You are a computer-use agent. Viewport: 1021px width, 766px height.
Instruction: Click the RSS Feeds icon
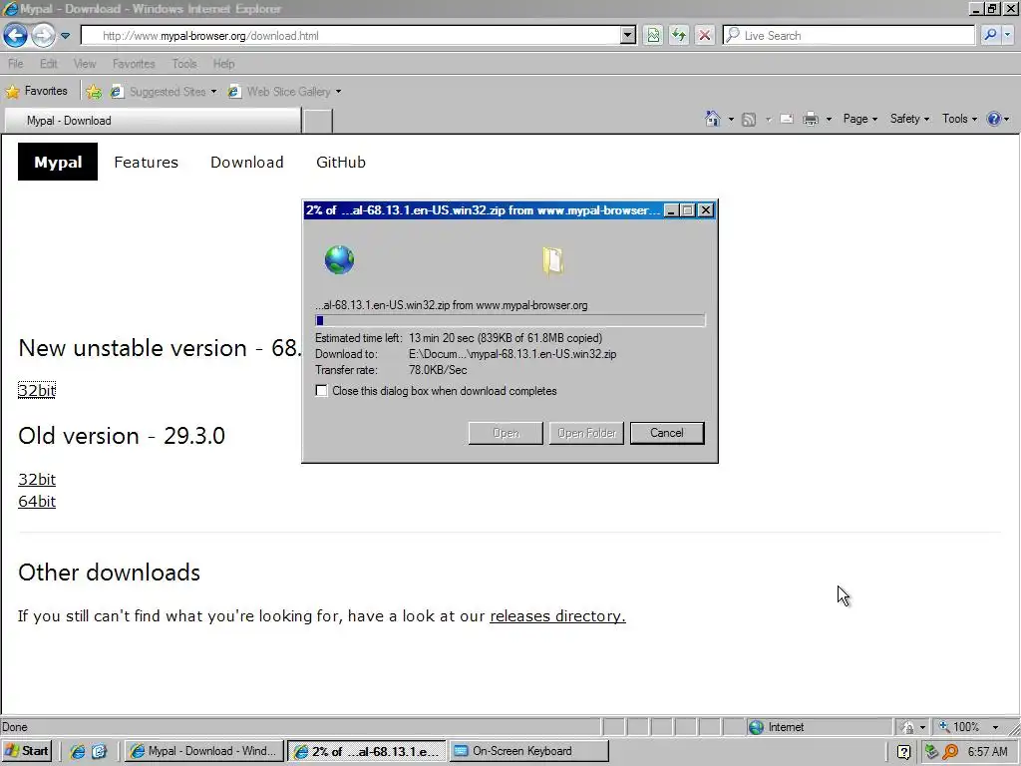coord(749,120)
